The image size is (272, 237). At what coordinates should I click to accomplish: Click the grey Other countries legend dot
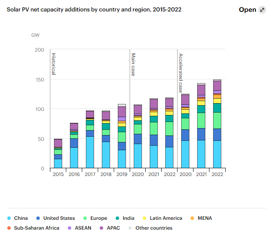point(130,228)
